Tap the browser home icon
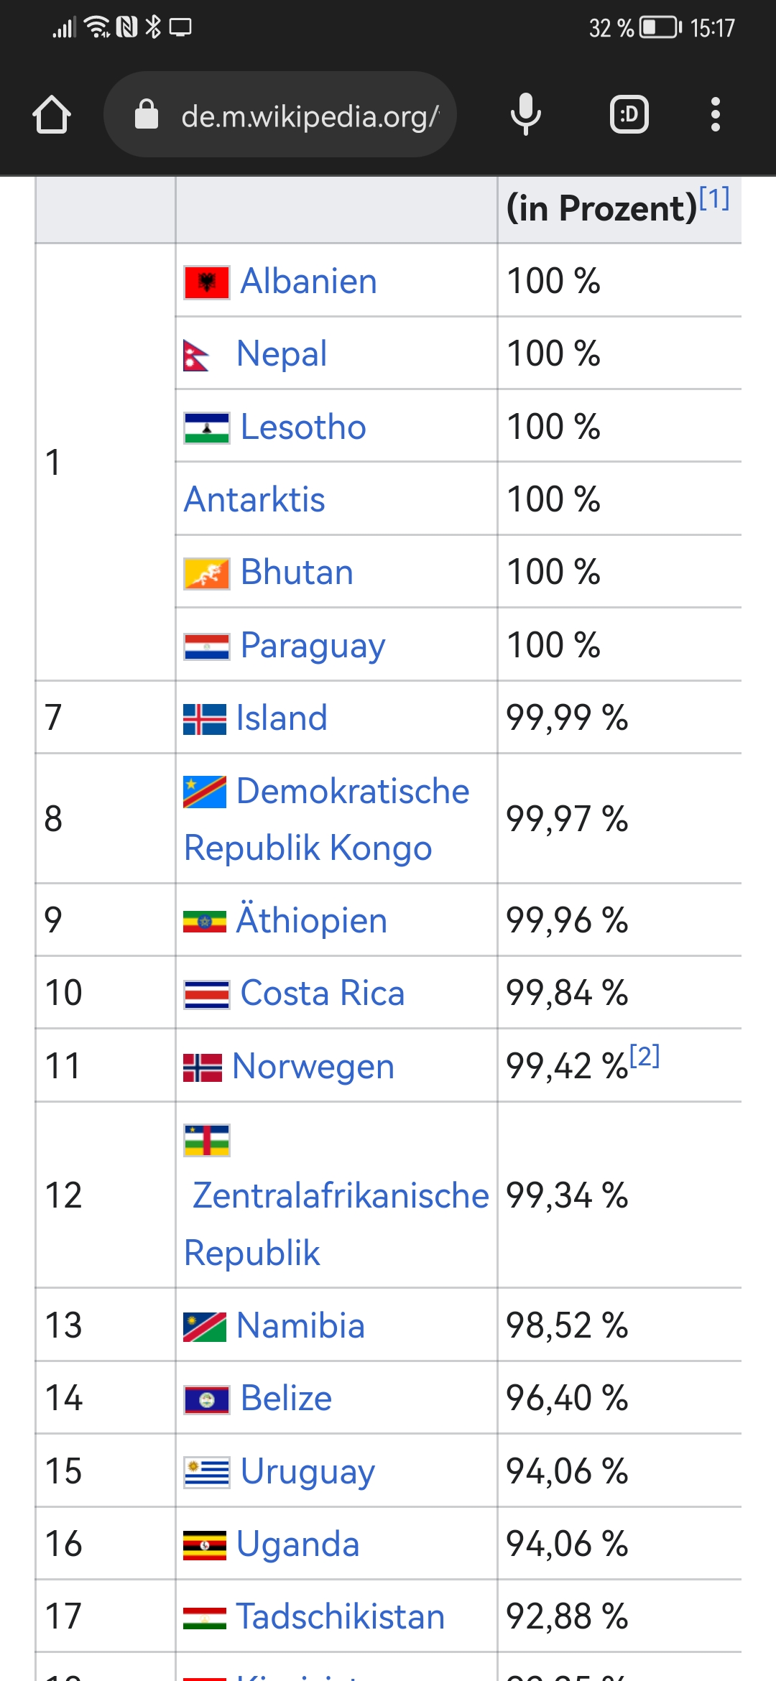This screenshot has width=776, height=1681. [x=52, y=115]
